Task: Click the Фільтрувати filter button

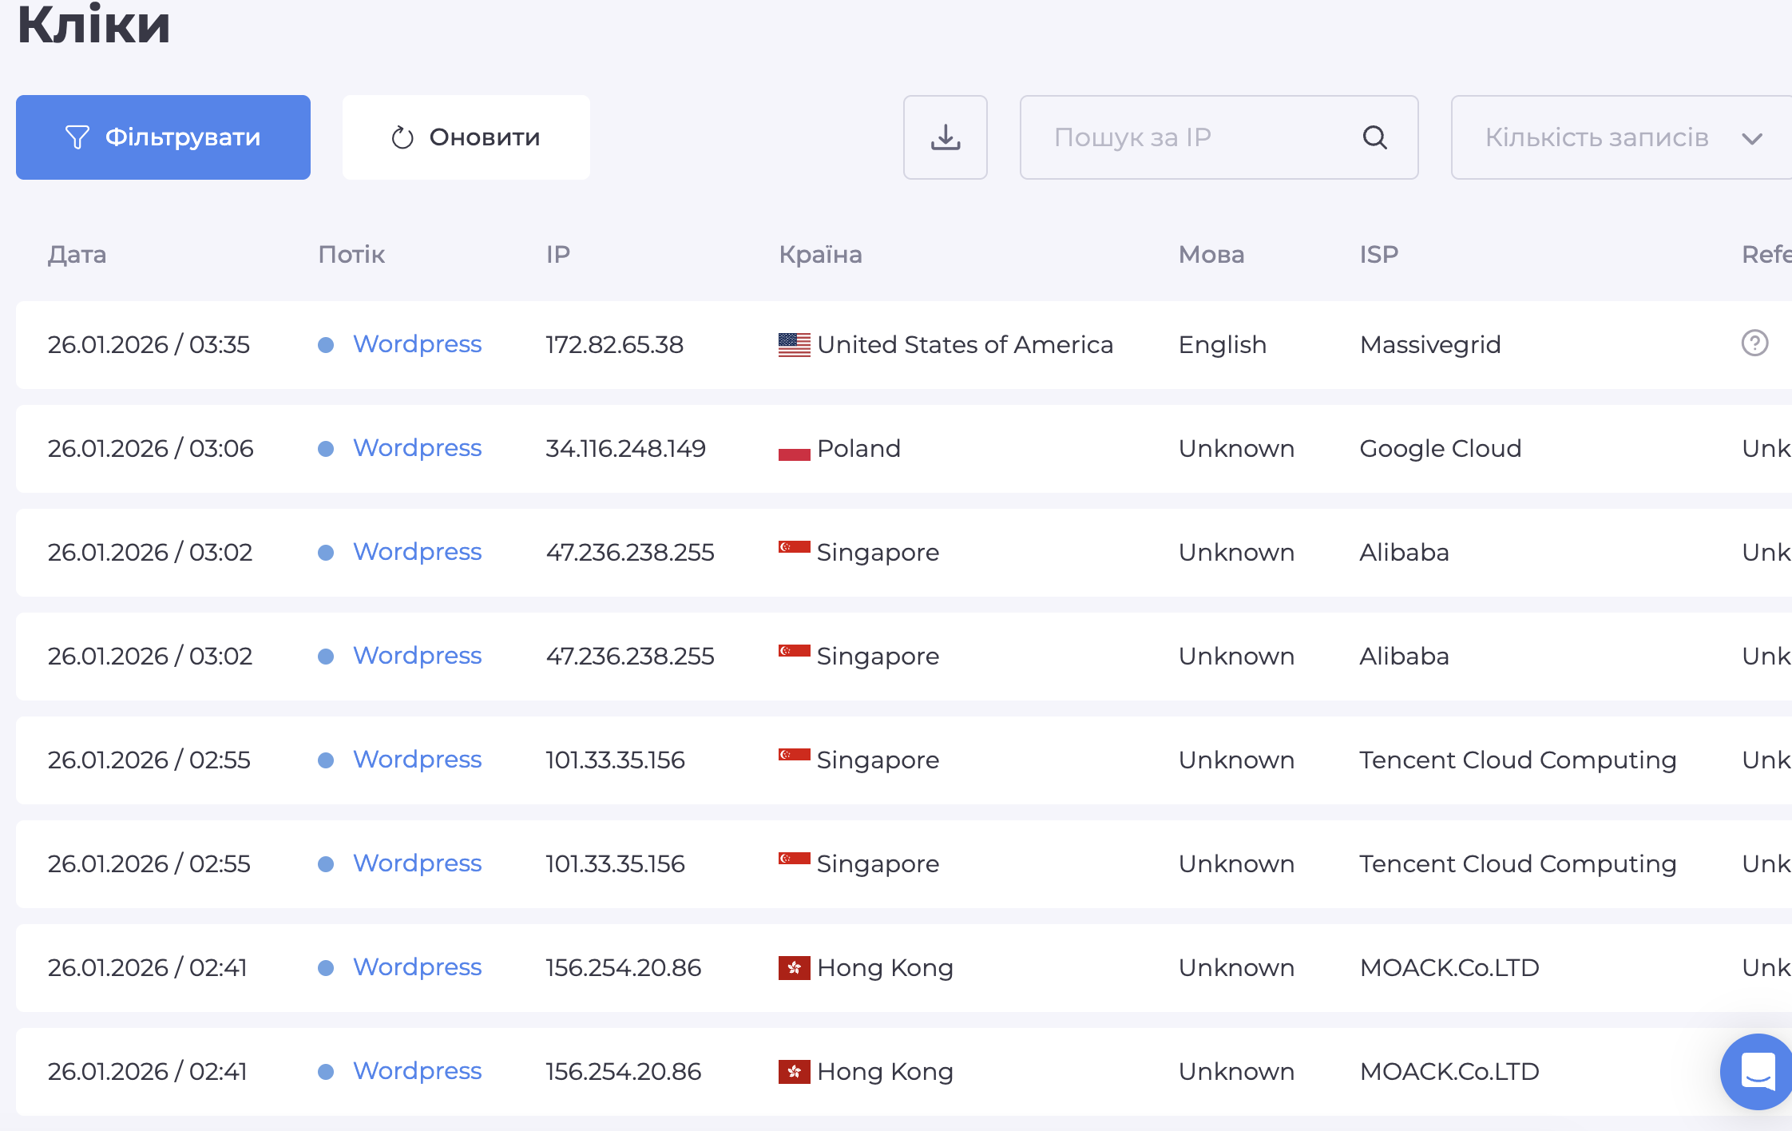Action: [163, 137]
